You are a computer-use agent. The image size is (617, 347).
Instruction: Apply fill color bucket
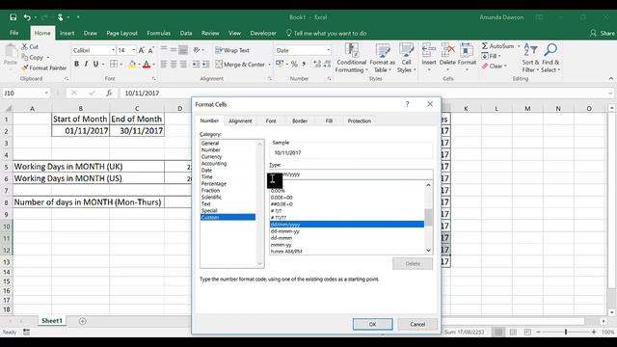(132, 65)
